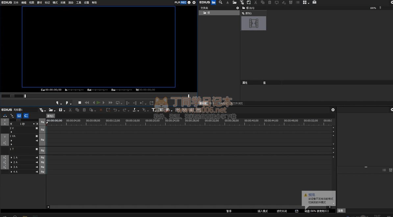Open the Tools toolbox icon in the bin
Image resolution: width=393 pixels, height=217 pixels.
[x=314, y=2]
